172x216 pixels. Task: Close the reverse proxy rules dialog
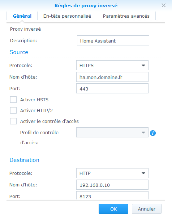[x=164, y=5]
